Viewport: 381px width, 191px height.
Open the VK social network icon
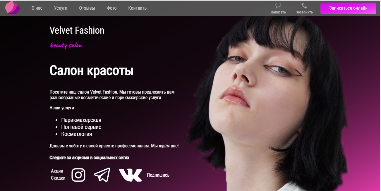tap(130, 175)
